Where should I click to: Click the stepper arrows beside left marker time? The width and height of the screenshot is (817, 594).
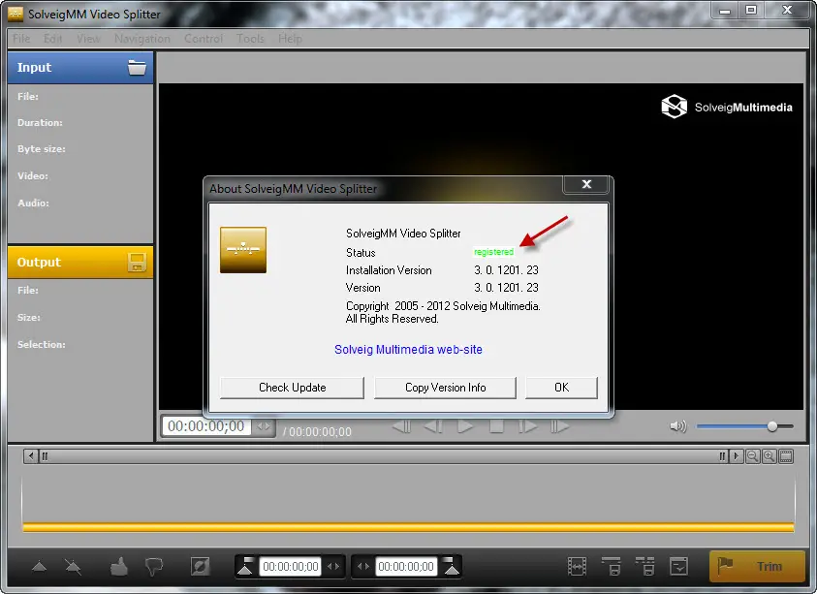(333, 567)
